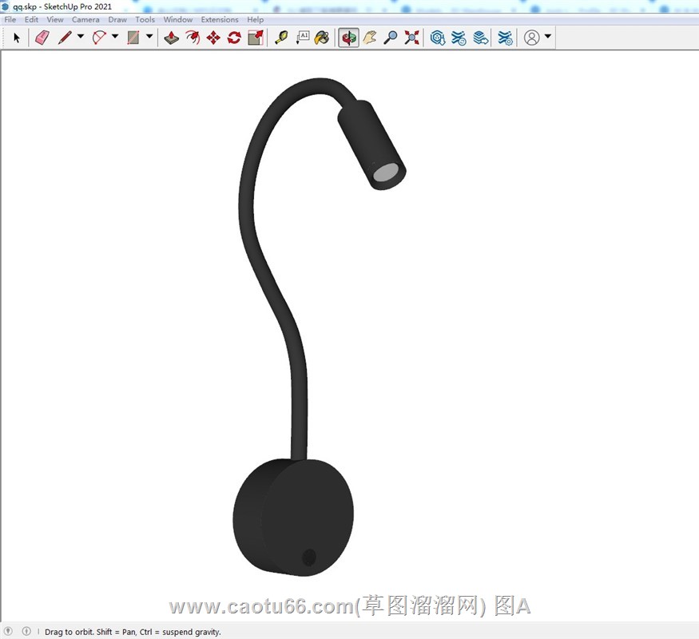
Task: Select the Rotate tool
Action: [x=235, y=38]
